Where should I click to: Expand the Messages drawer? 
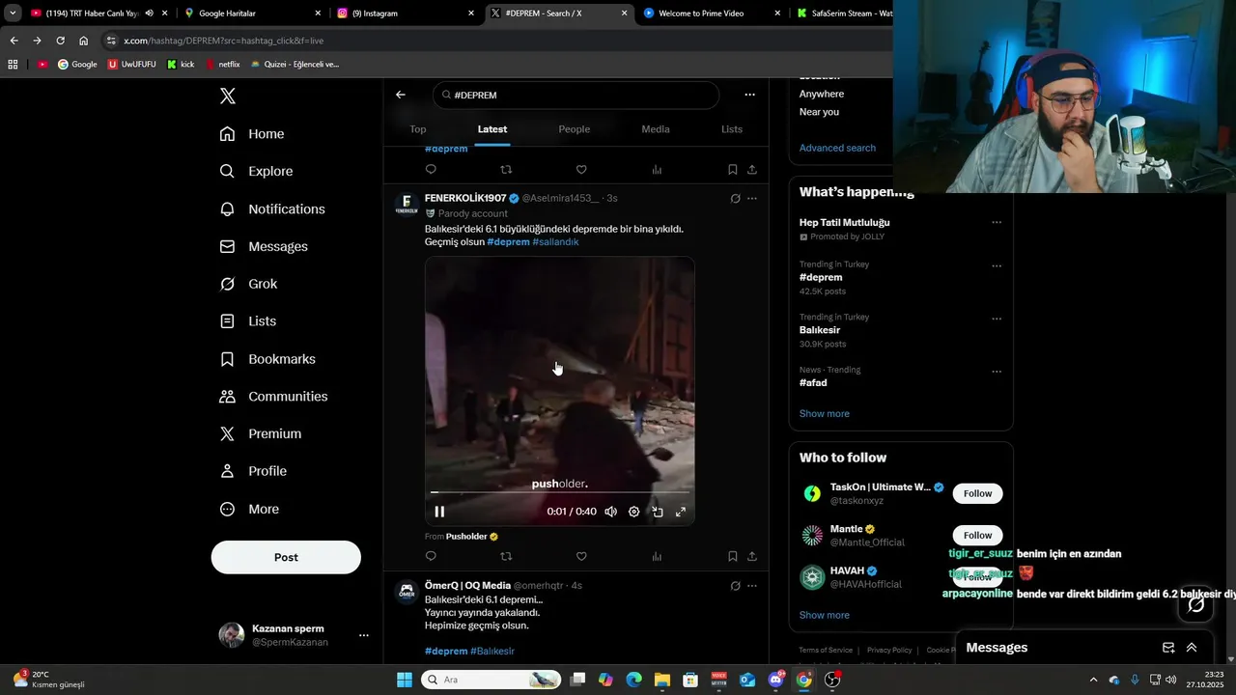1192,648
